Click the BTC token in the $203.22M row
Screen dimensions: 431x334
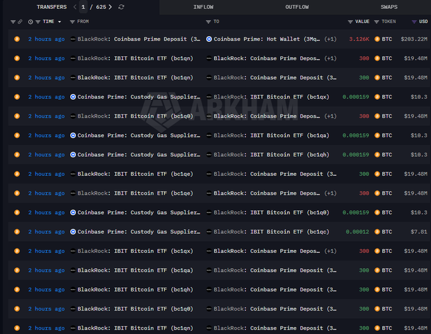(x=383, y=39)
